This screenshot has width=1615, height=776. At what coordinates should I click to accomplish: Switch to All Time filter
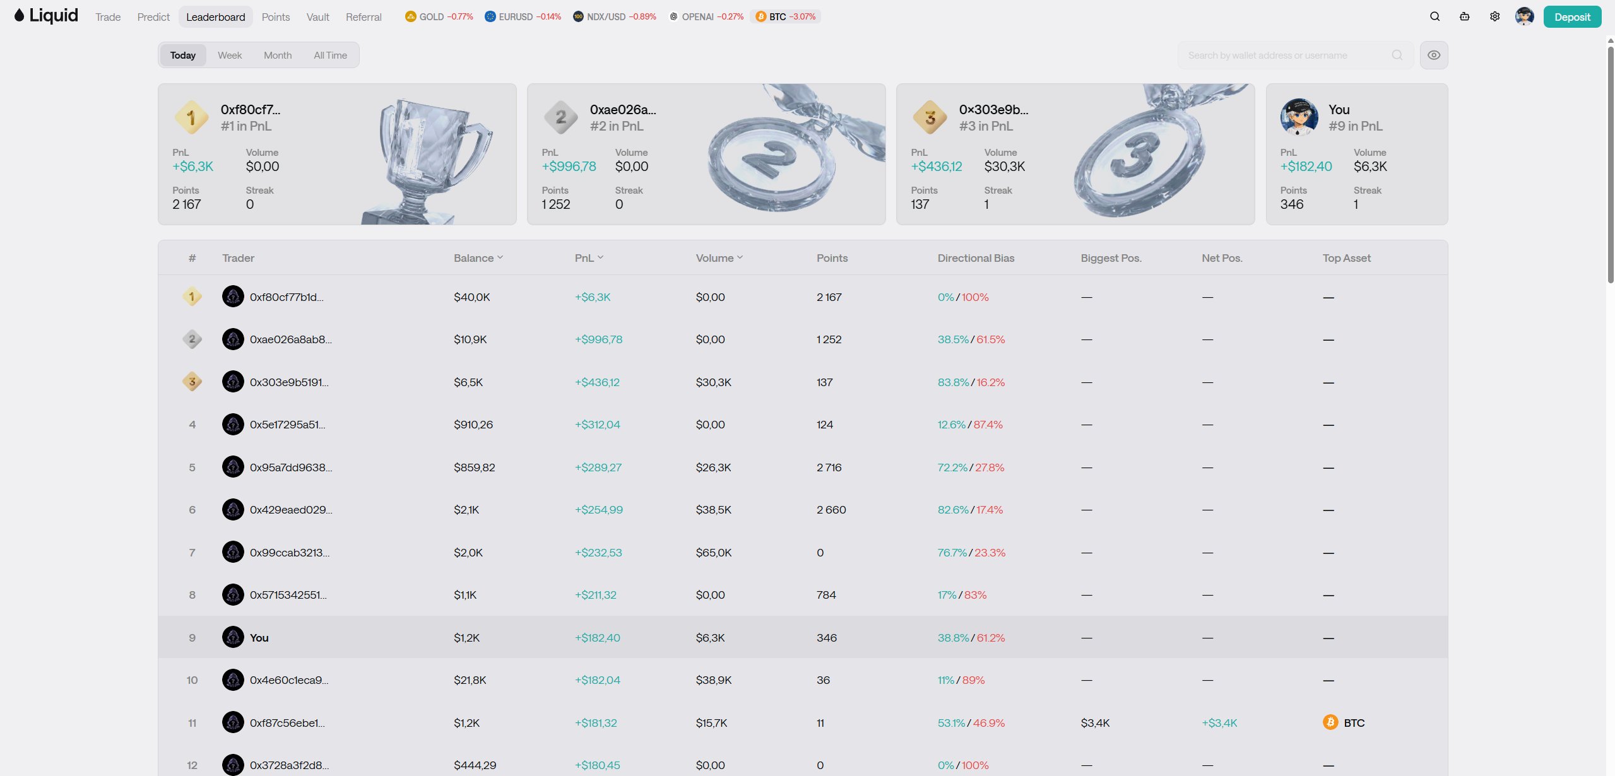click(x=330, y=55)
